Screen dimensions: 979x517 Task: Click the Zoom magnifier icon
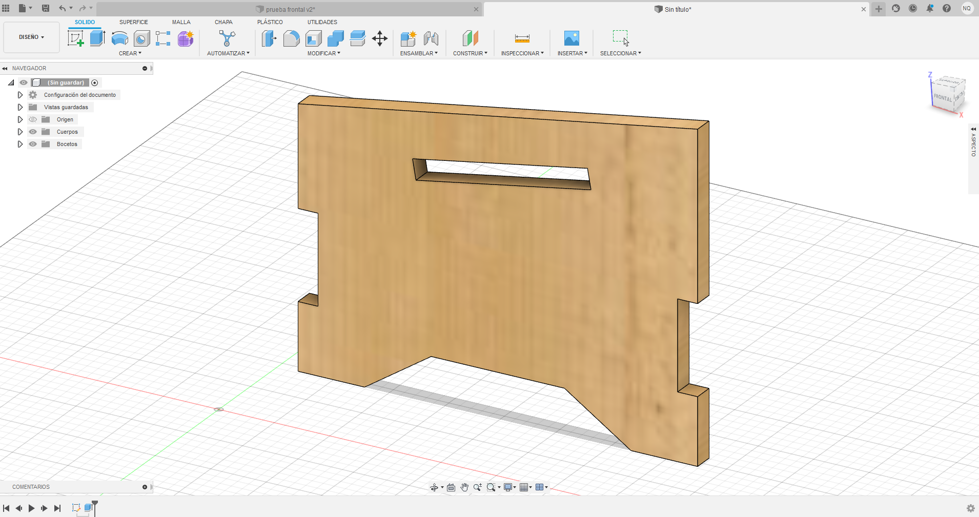click(477, 487)
